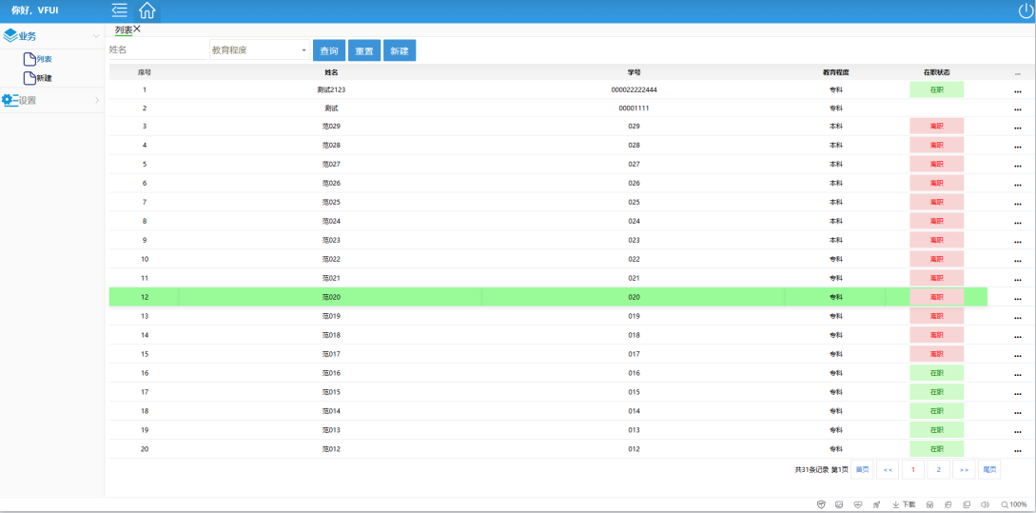
Task: Go to page 2
Action: [938, 469]
